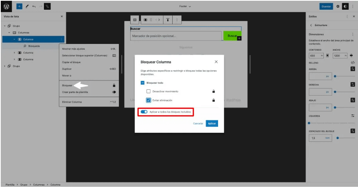The image size is (358, 188).
Task: Select Duplicar from the context menu
Action: (x=89, y=69)
